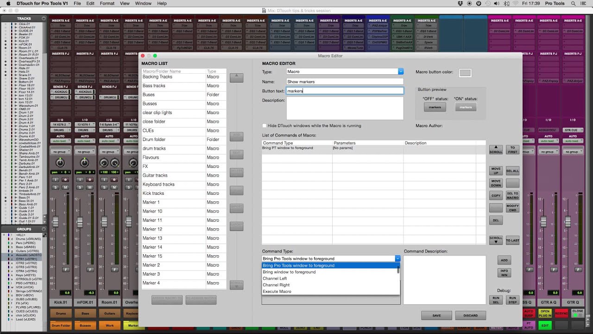Solo the mFOK.01 track

tap(80, 187)
